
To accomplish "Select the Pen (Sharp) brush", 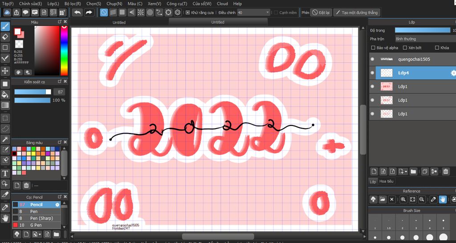I will pyautogui.click(x=37, y=218).
